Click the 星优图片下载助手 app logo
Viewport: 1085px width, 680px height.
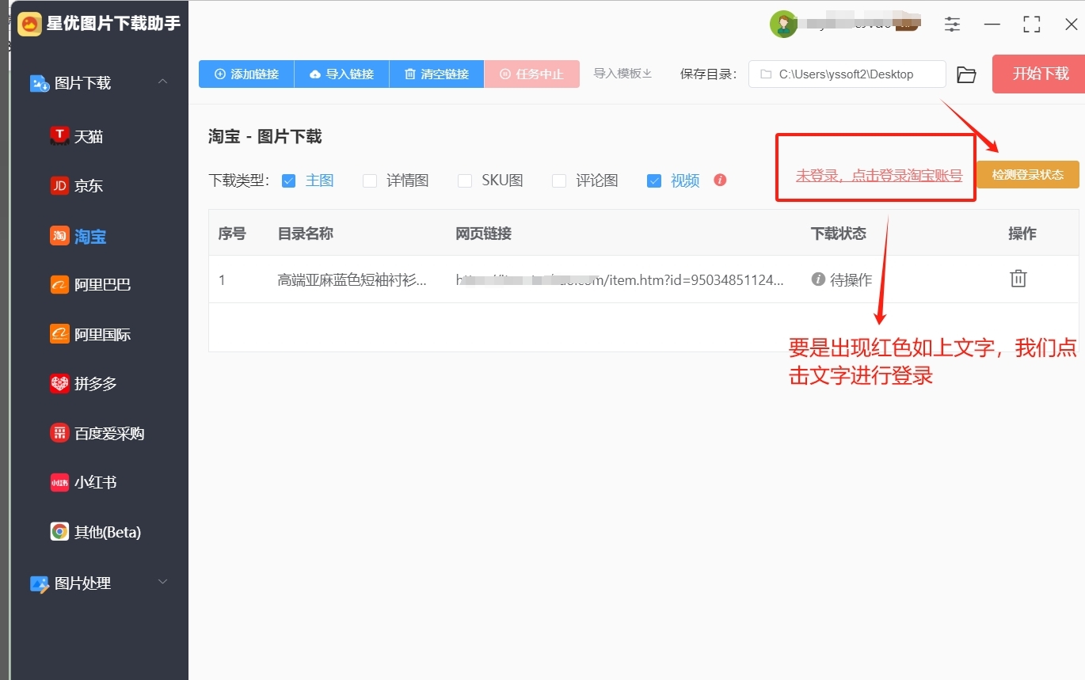pos(29,24)
